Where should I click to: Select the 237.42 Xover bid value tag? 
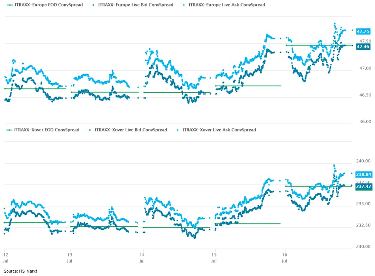click(364, 187)
